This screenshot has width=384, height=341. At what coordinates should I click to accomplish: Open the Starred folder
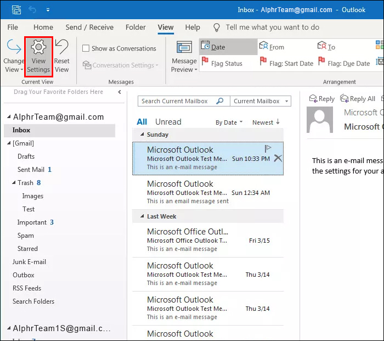pyautogui.click(x=27, y=249)
